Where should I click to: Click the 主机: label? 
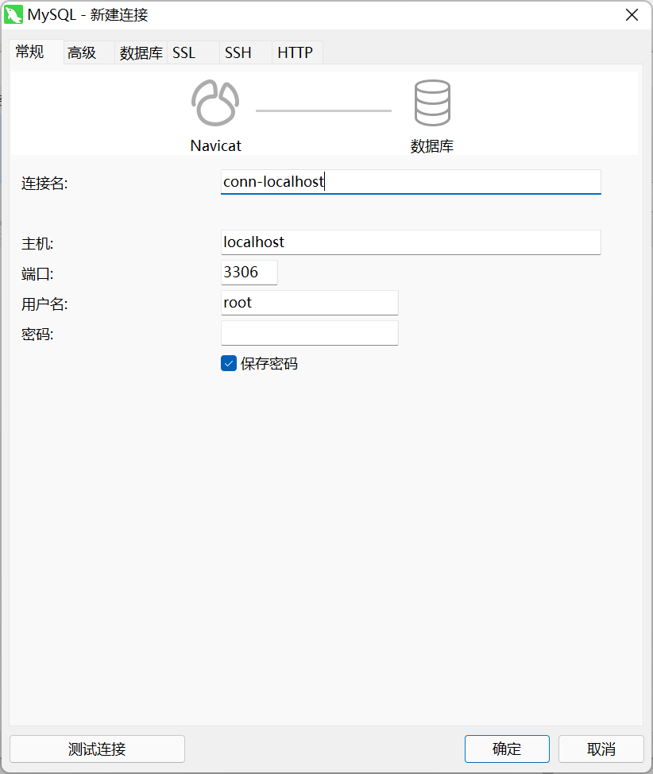coord(37,243)
